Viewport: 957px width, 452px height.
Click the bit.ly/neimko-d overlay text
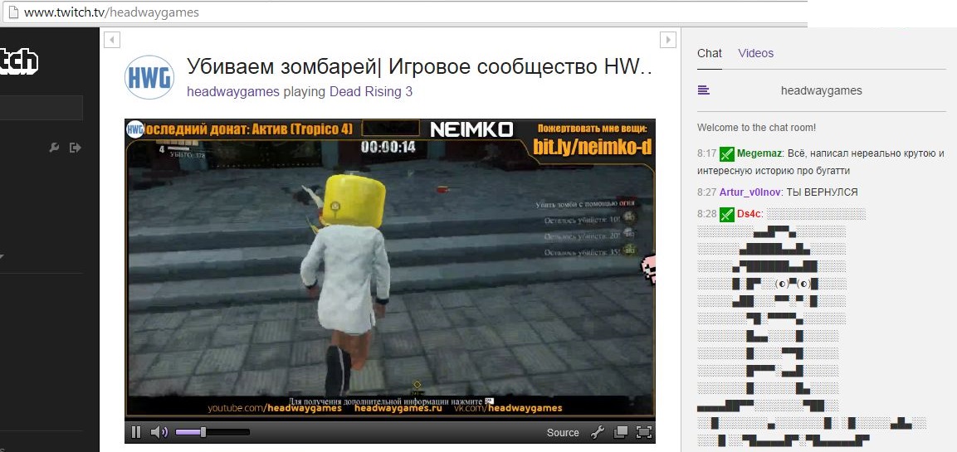[592, 147]
